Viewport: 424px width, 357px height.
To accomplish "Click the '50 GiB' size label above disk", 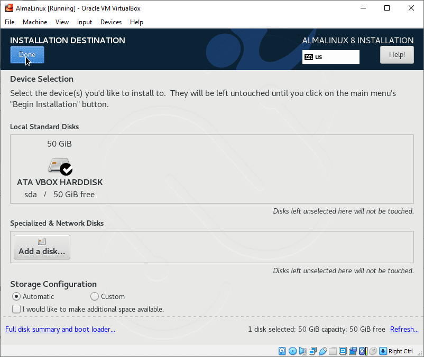I will (60, 144).
